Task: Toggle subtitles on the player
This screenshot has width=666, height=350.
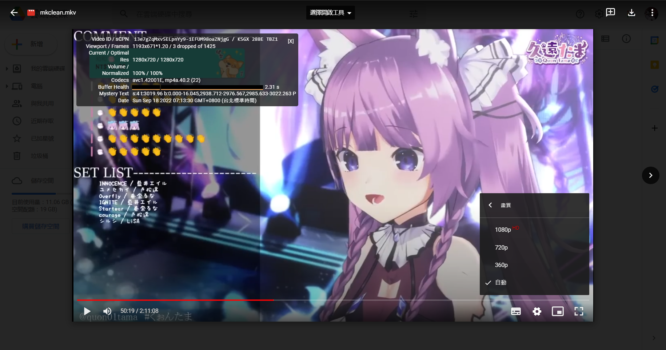Action: pos(516,311)
